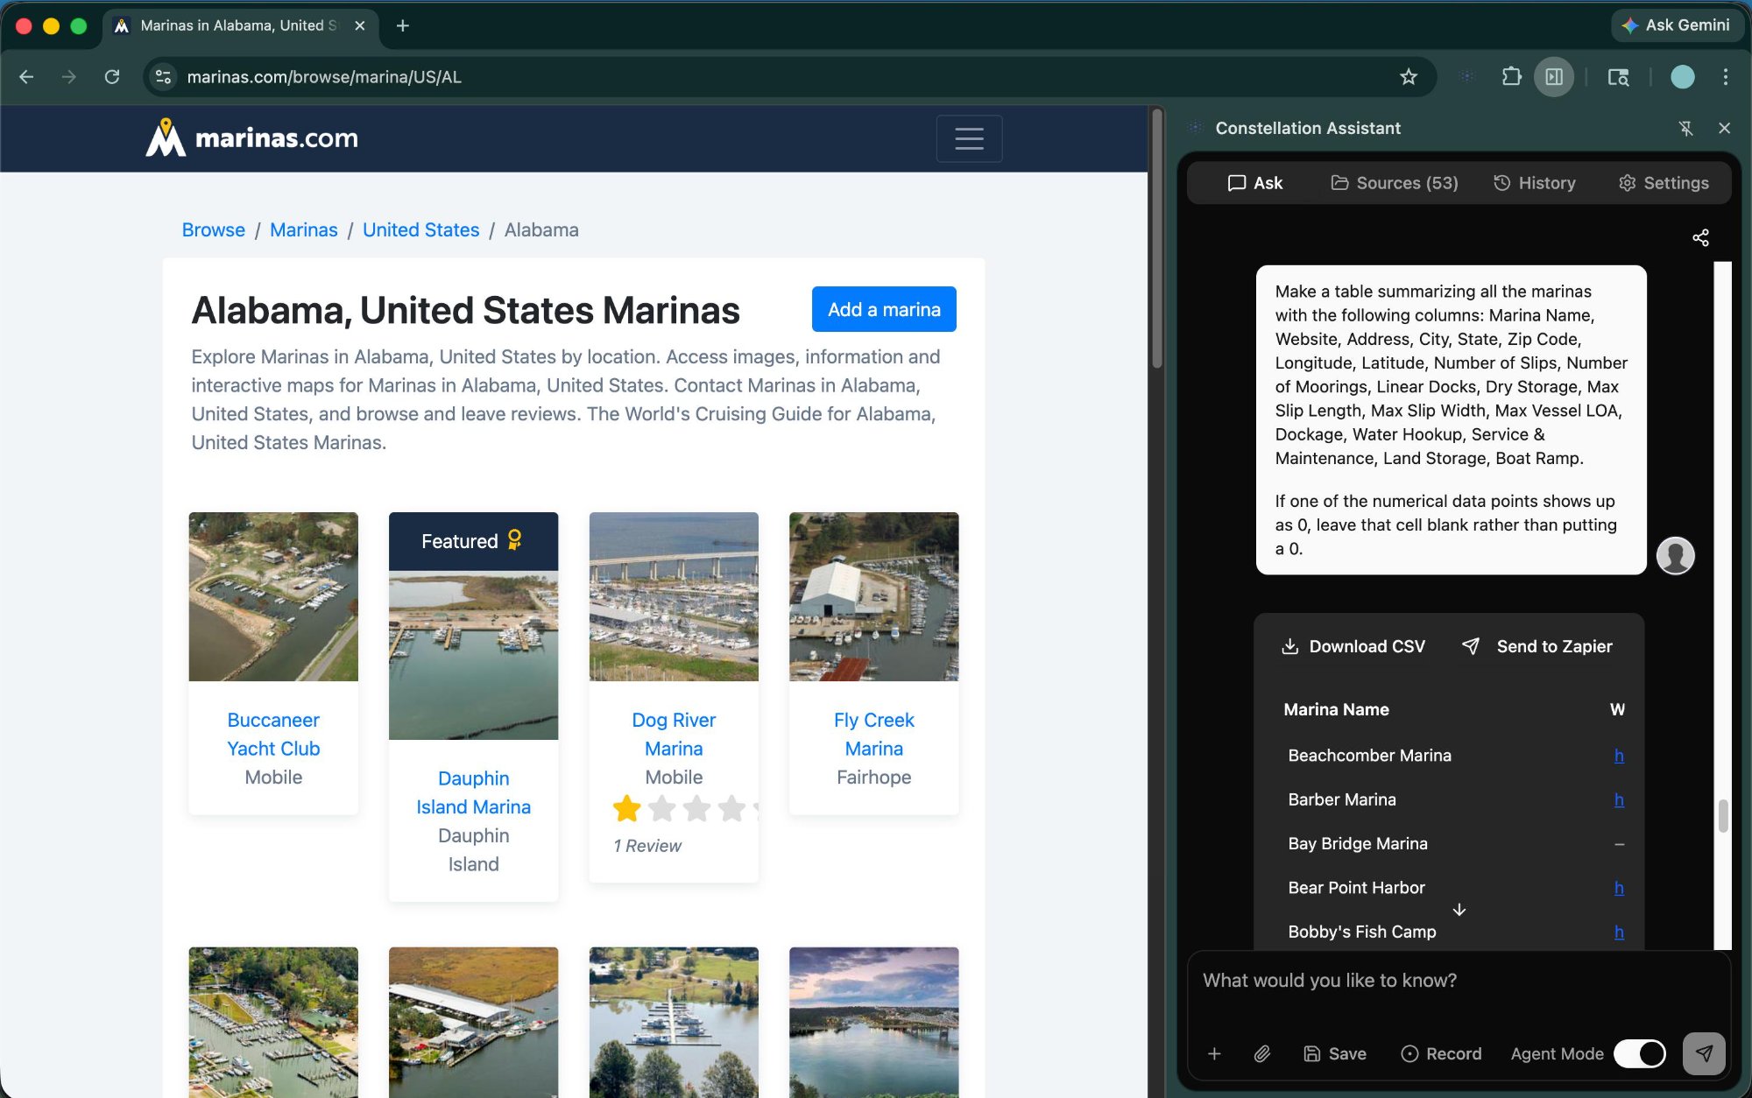The height and width of the screenshot is (1098, 1752).
Task: Open the Sources (53) tab
Action: pyautogui.click(x=1395, y=183)
